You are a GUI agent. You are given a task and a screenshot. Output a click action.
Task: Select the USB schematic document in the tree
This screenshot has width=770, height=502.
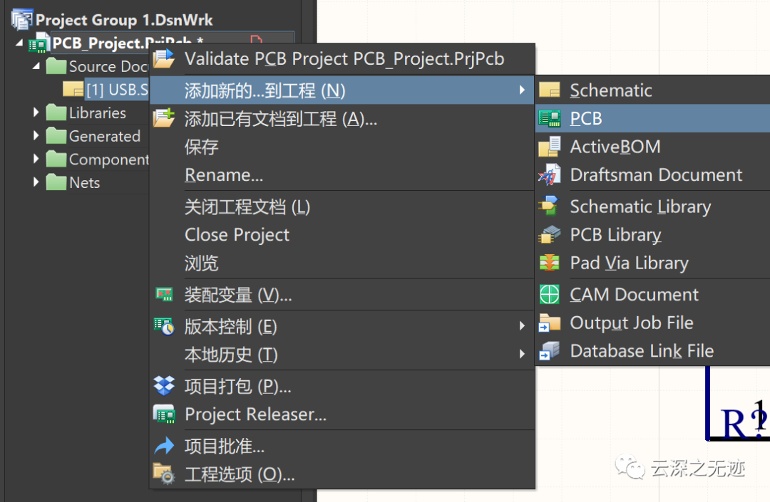click(x=116, y=90)
